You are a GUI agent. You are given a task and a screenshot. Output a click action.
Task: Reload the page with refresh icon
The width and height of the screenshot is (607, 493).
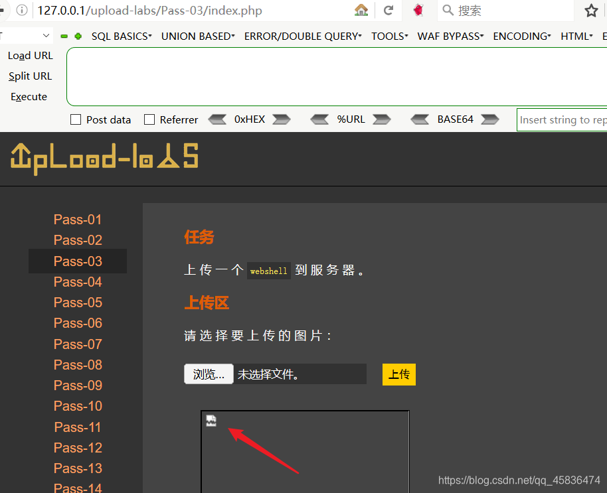(x=389, y=11)
